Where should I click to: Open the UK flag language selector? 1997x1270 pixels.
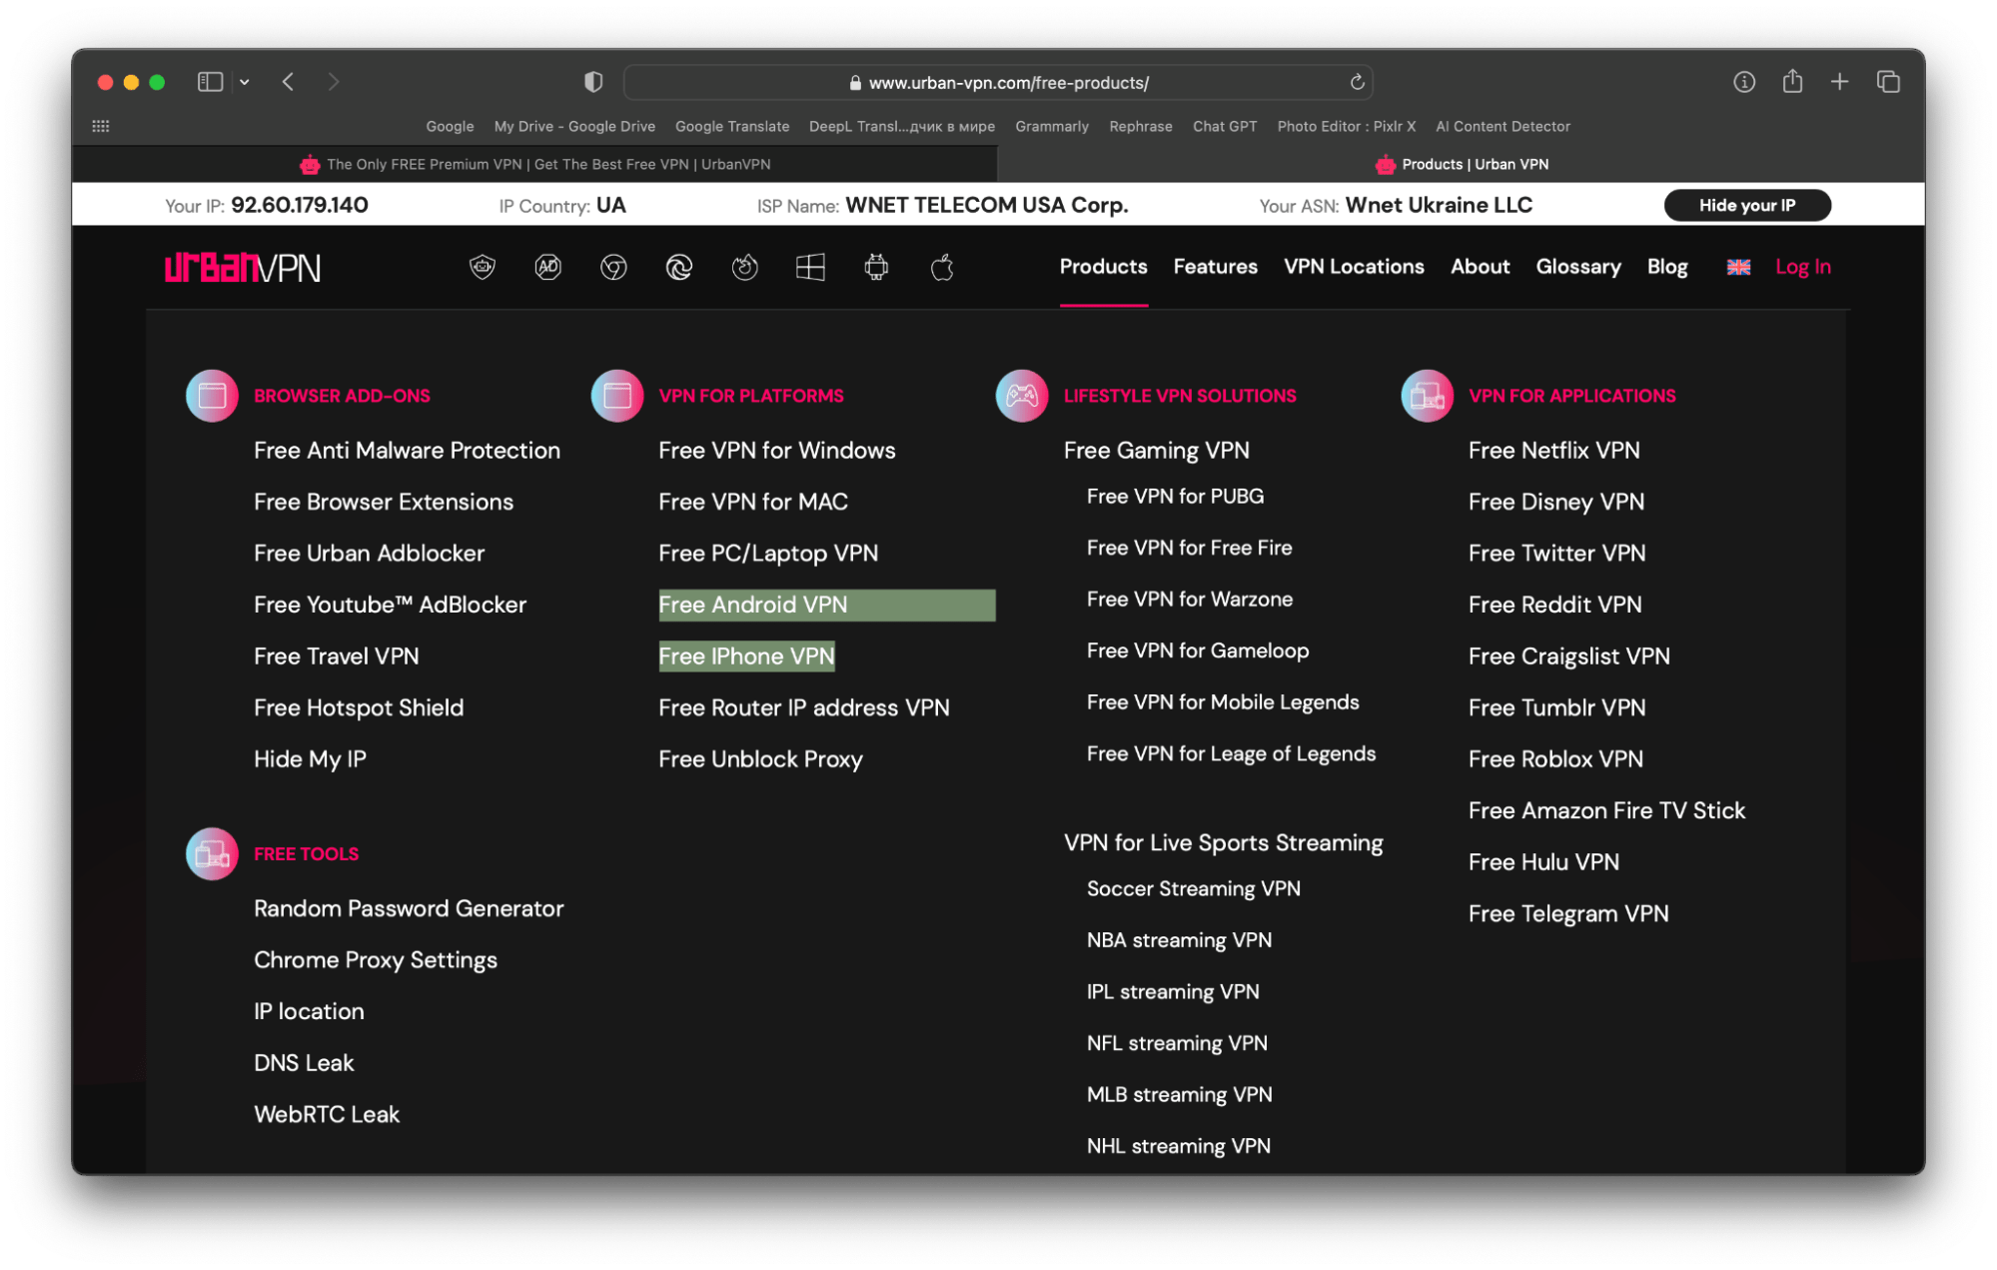pos(1738,267)
